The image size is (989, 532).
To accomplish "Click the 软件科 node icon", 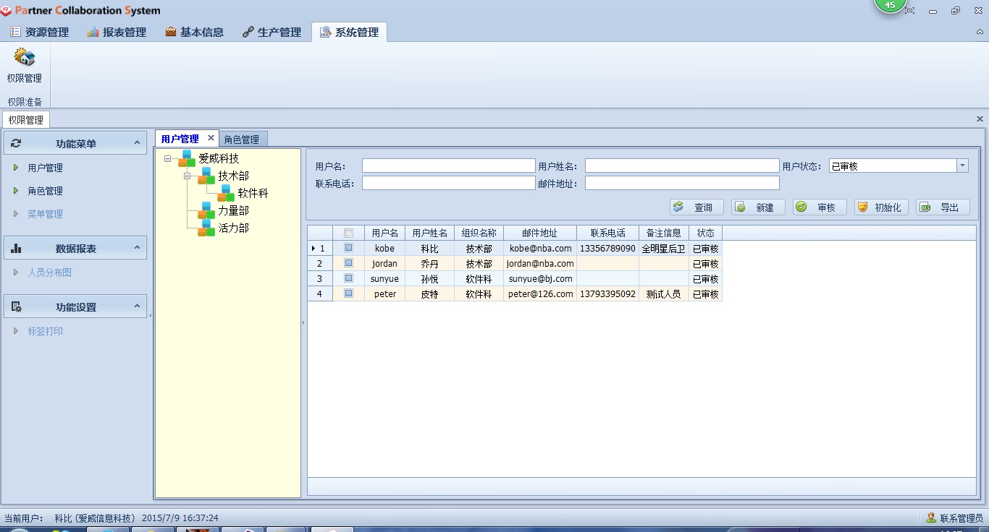I will pos(227,193).
